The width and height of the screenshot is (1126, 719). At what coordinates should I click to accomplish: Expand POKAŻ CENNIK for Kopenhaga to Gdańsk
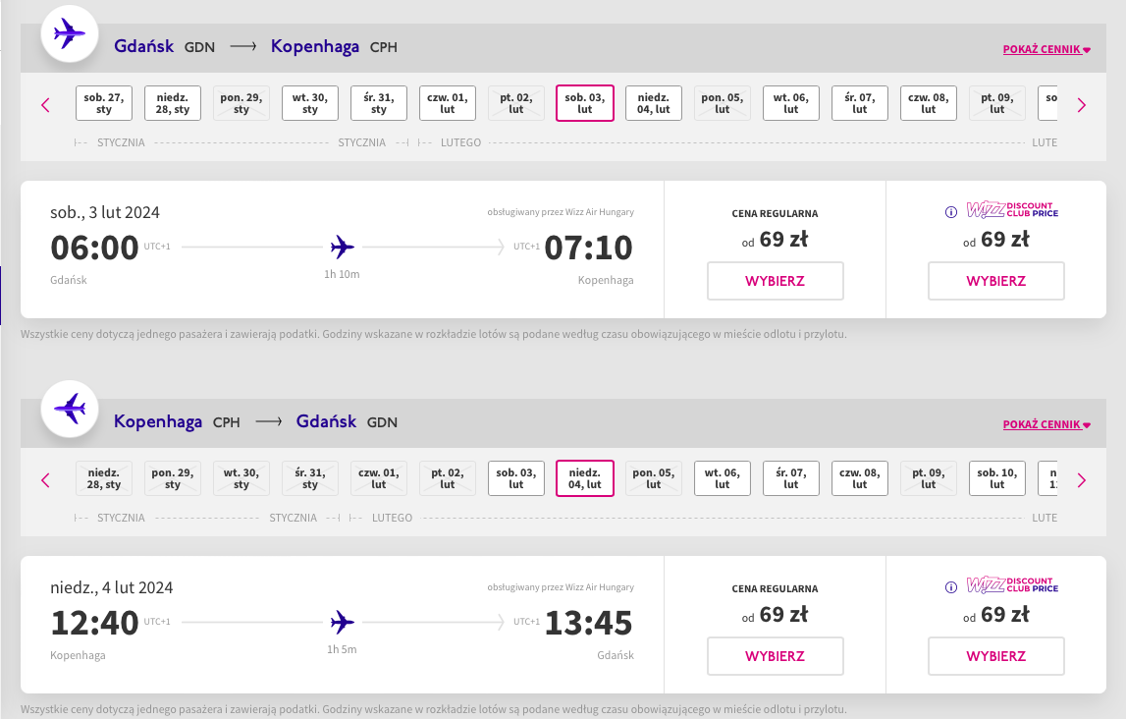(x=1046, y=423)
